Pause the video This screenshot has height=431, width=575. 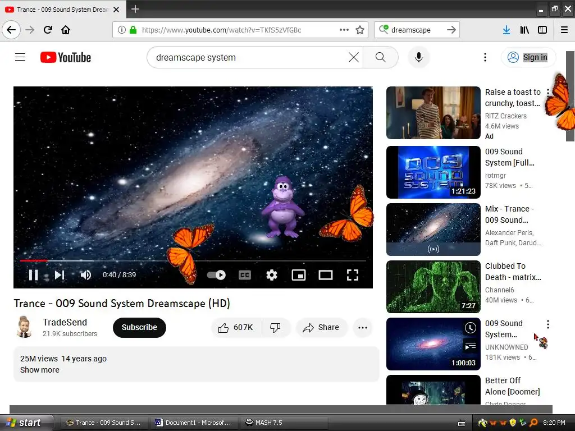point(33,275)
